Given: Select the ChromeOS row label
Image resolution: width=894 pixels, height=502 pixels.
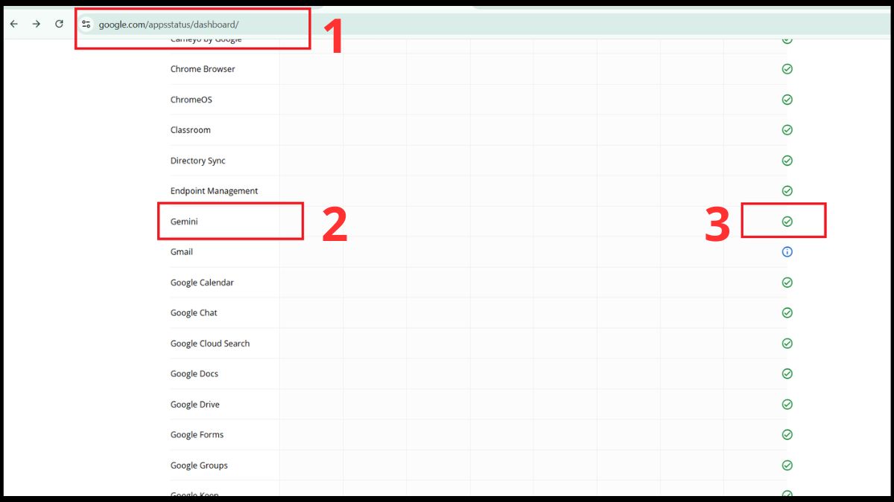Looking at the screenshot, I should pos(191,100).
